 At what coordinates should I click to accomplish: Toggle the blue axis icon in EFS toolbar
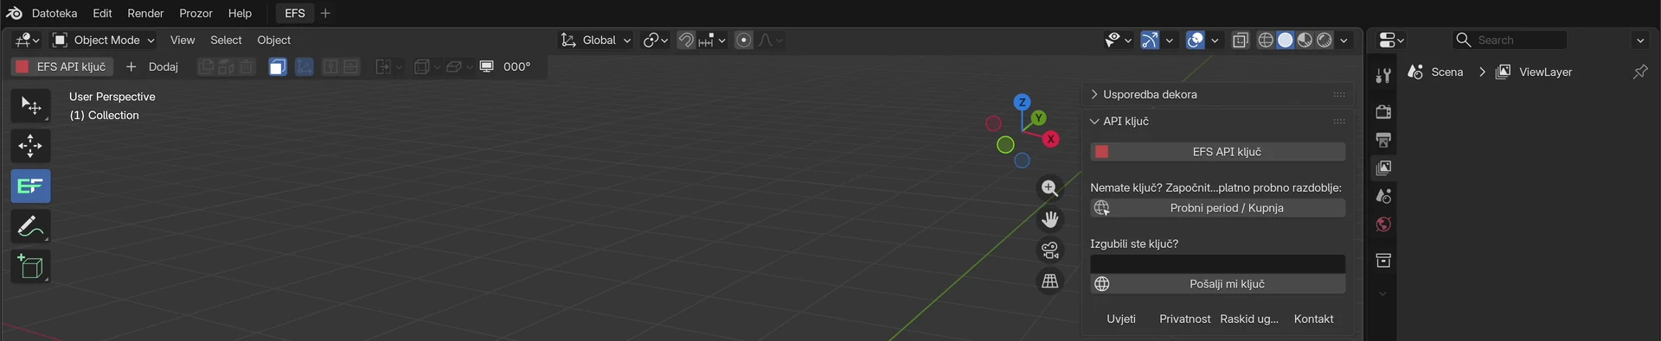point(304,66)
